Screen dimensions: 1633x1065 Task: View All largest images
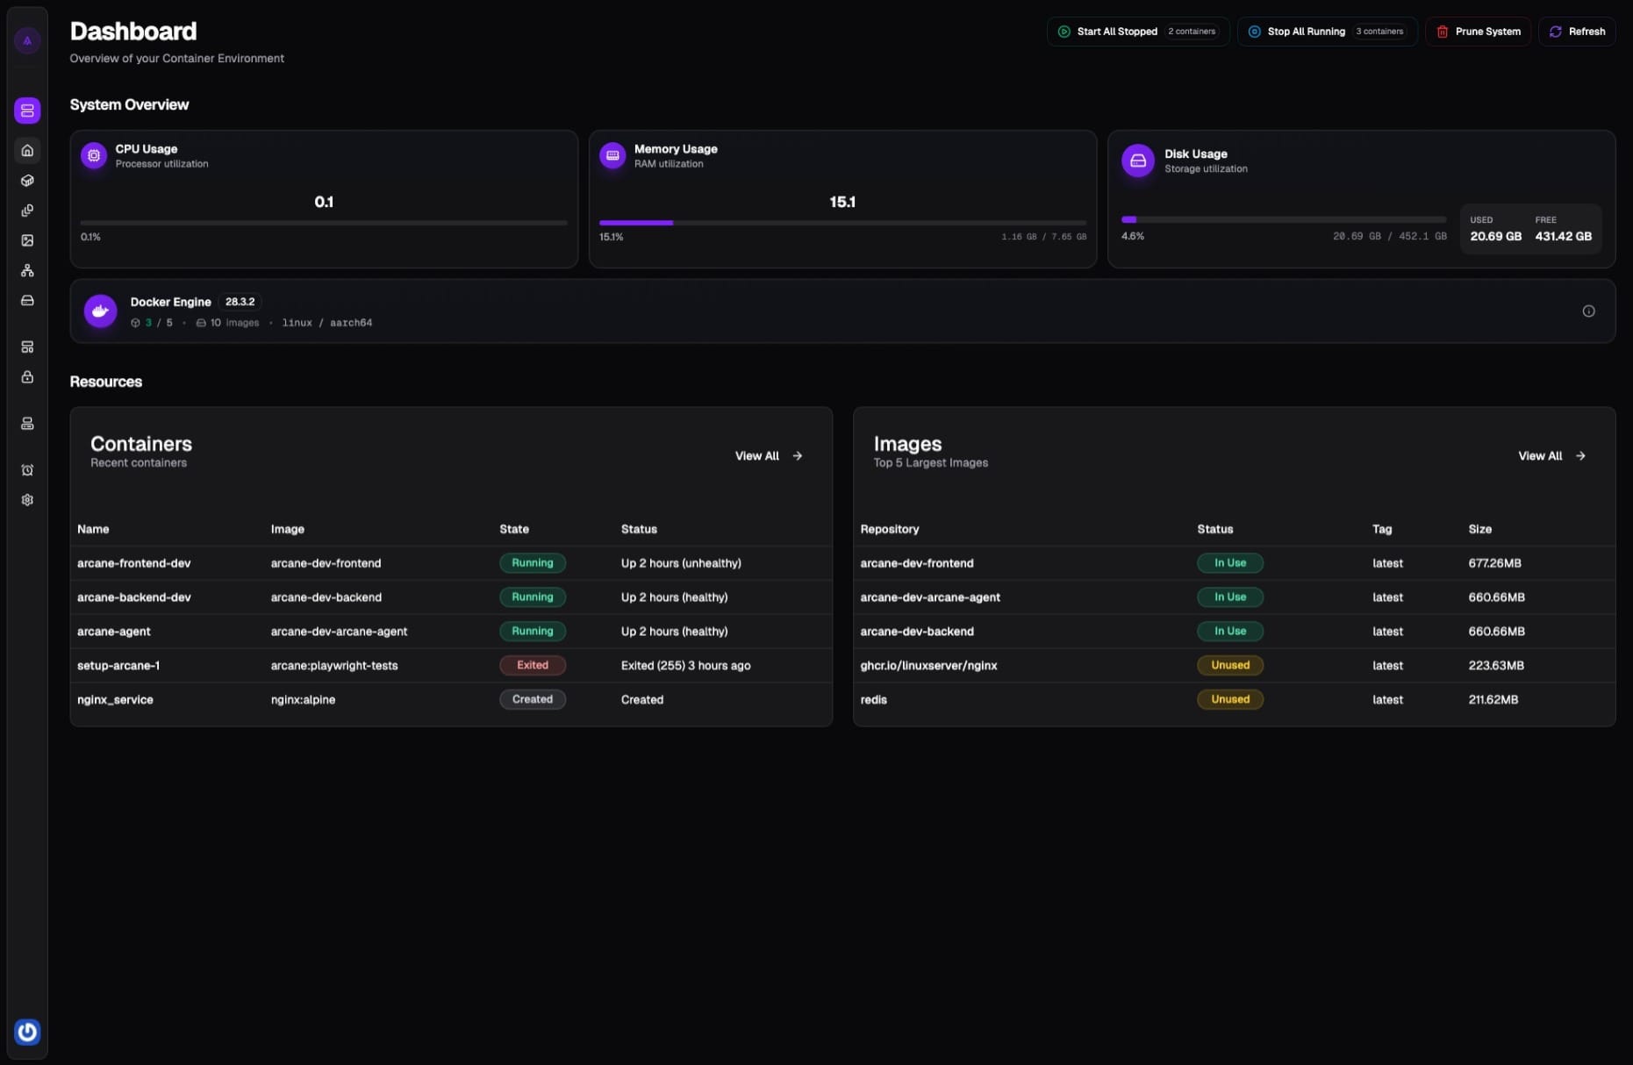[x=1550, y=455]
